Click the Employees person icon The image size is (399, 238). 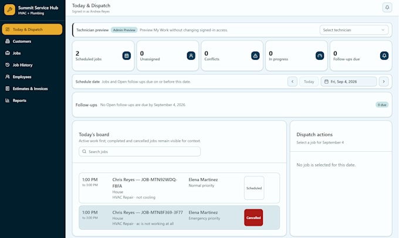[8, 77]
